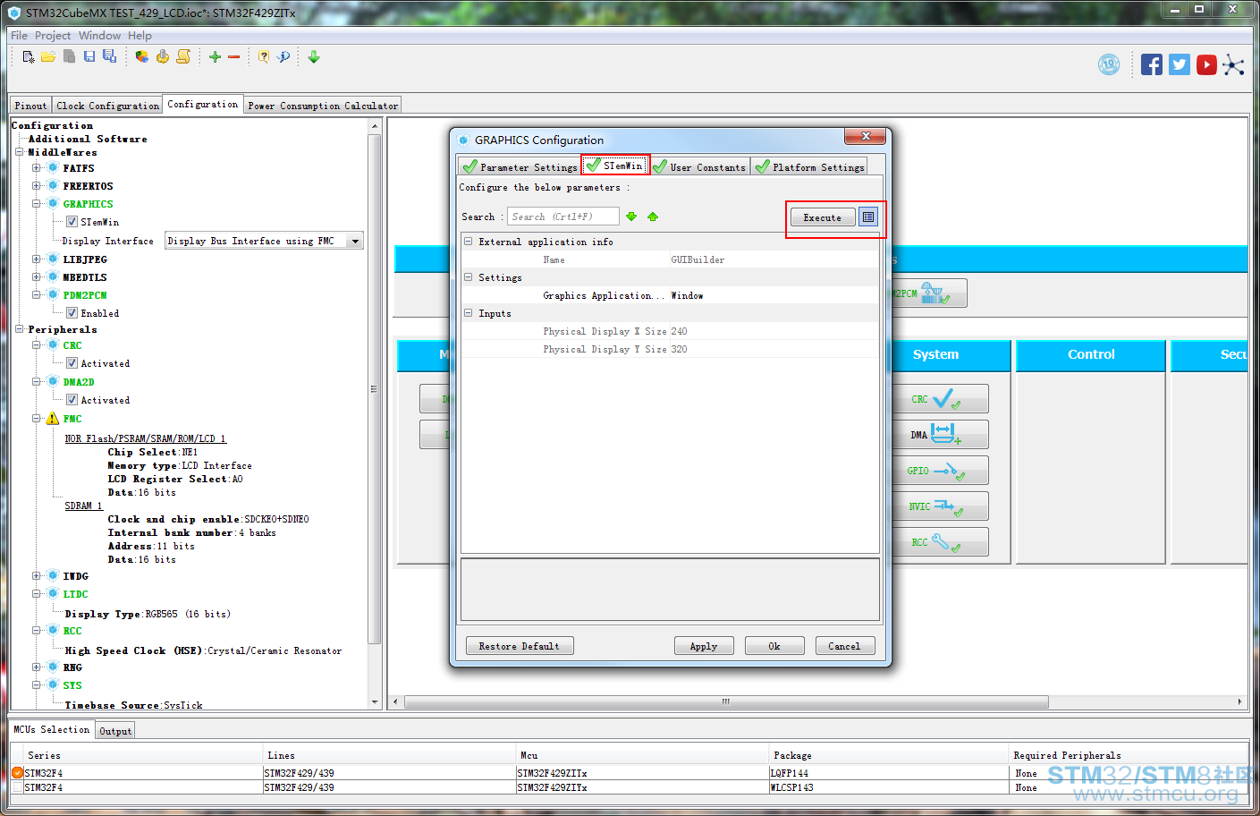Click the Ok button
1260x816 pixels.
(774, 646)
